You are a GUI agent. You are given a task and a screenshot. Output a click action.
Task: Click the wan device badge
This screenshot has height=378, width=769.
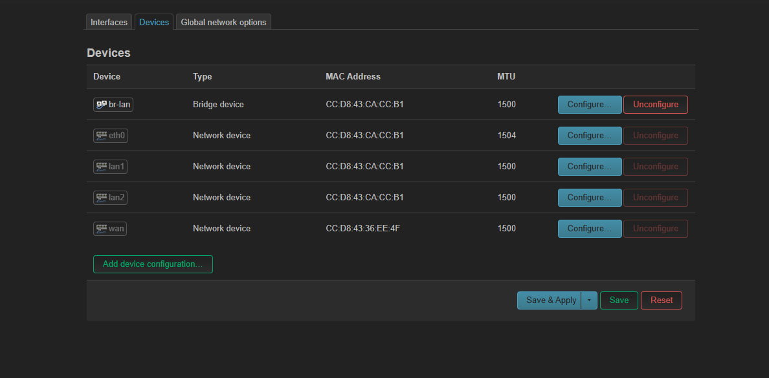(110, 228)
